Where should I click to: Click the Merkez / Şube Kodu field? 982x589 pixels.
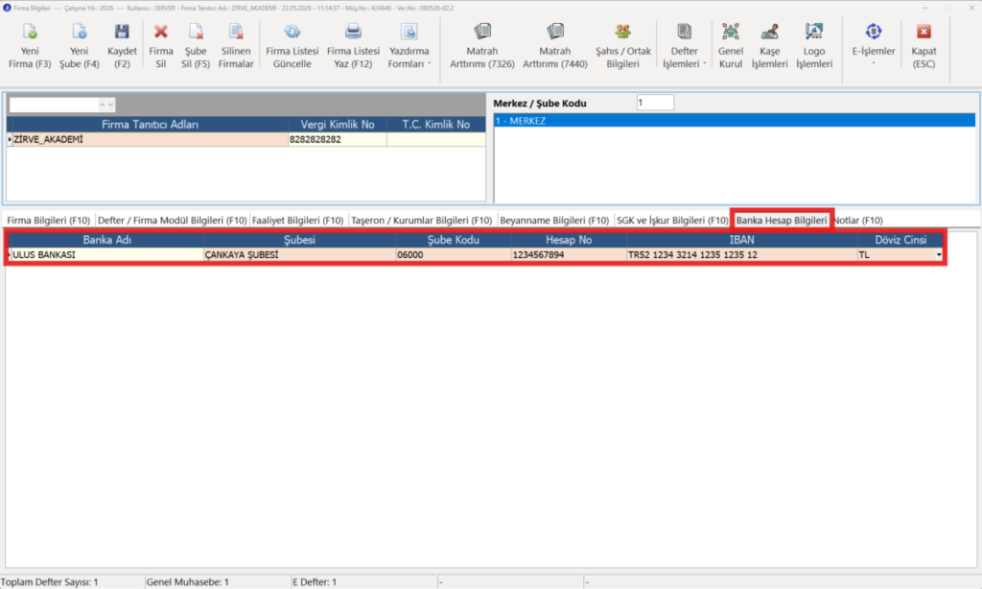(x=655, y=103)
